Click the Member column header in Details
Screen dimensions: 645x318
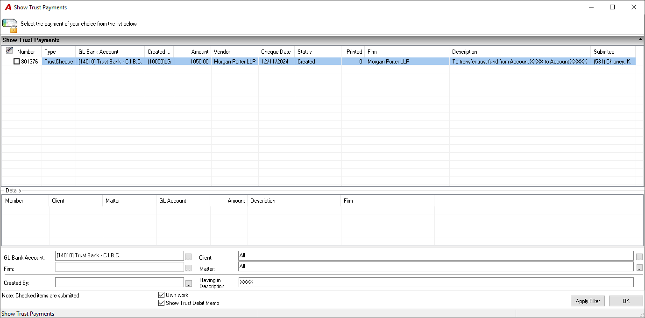coord(26,201)
